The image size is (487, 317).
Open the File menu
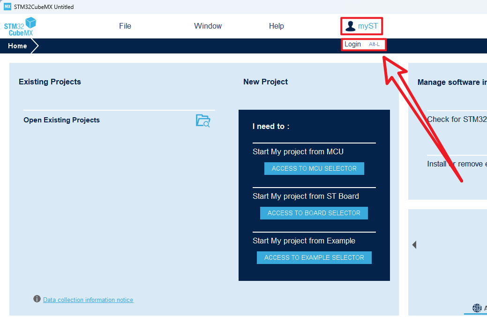pyautogui.click(x=125, y=26)
